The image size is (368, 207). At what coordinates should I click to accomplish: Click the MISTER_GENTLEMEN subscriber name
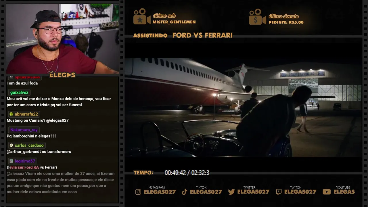[x=174, y=22]
